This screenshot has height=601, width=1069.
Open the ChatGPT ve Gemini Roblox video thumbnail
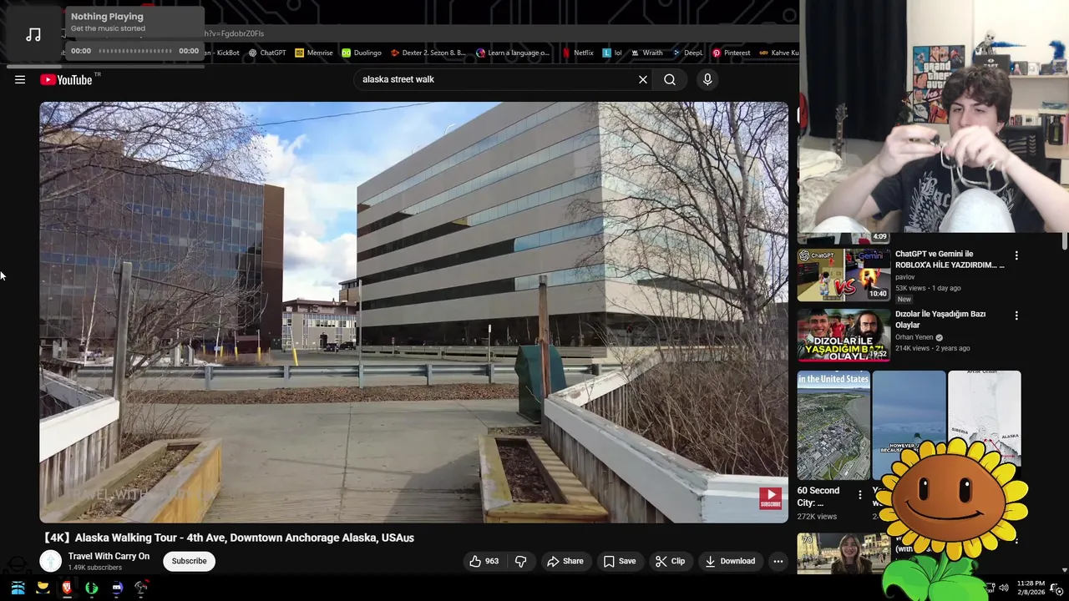coord(844,275)
